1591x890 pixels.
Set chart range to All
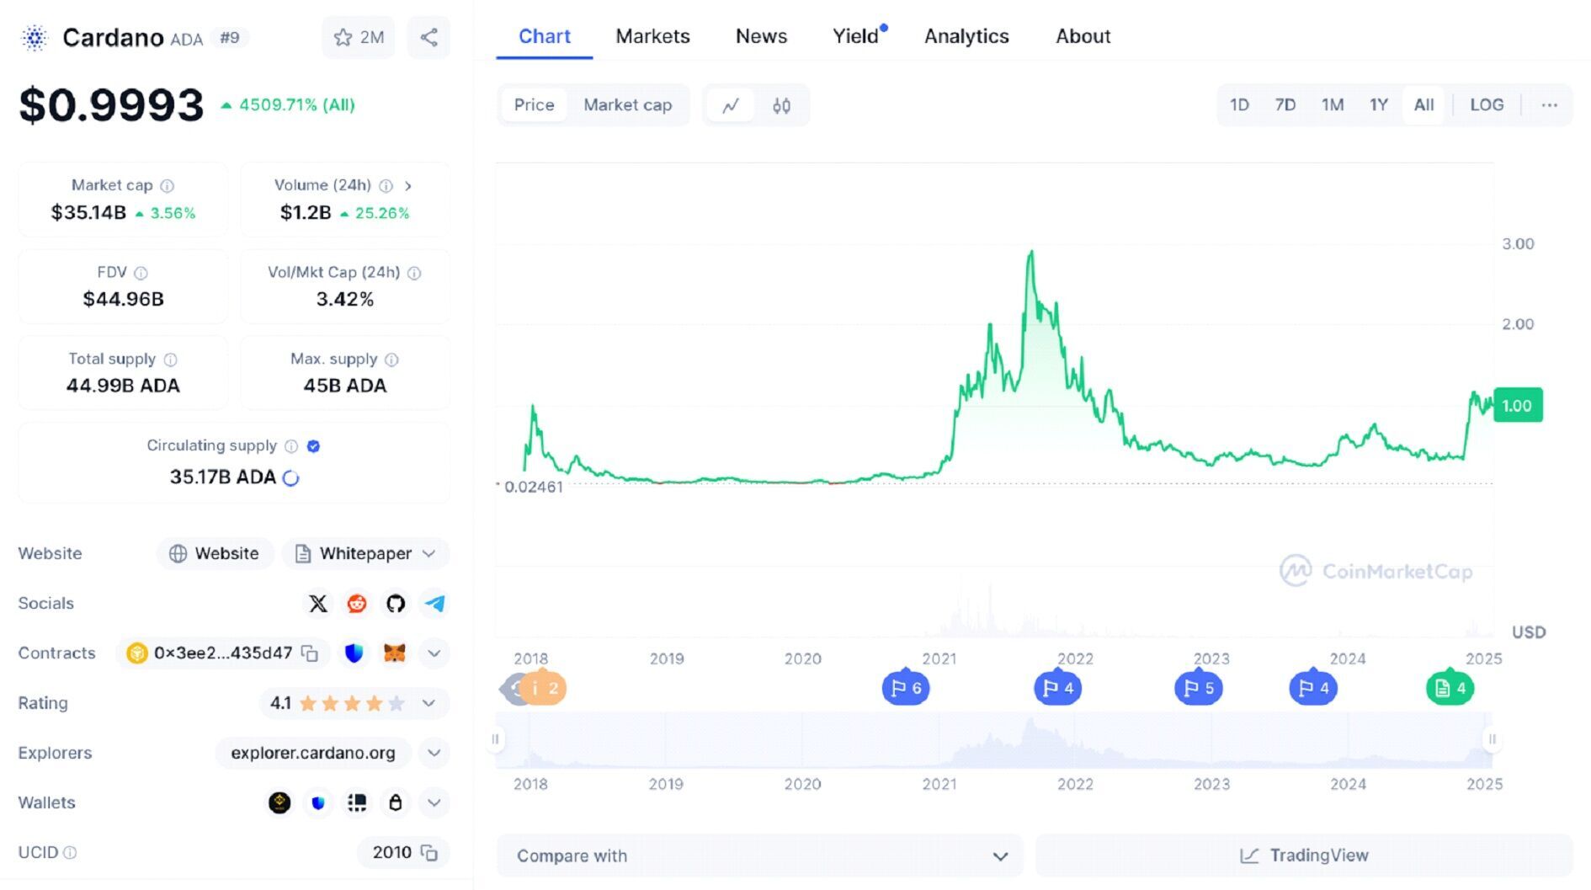click(1423, 105)
